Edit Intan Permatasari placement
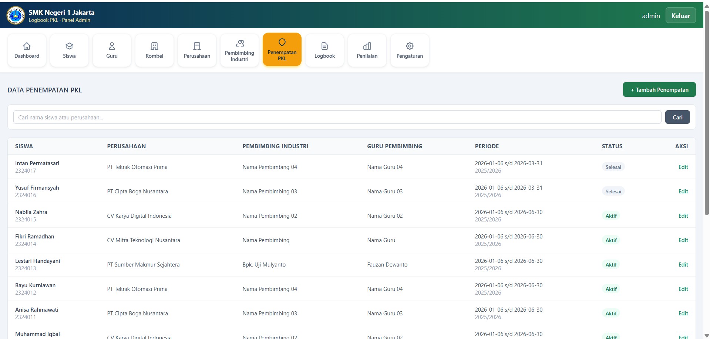 [683, 167]
